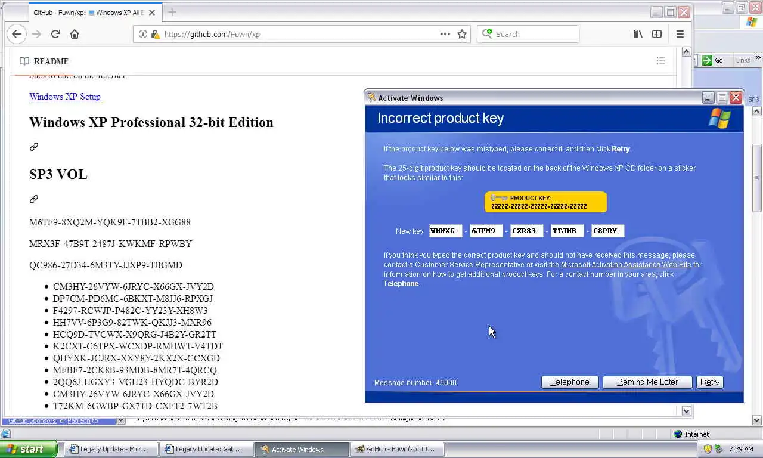Click the taskbar clock showing 7:29 AM

pos(741,449)
